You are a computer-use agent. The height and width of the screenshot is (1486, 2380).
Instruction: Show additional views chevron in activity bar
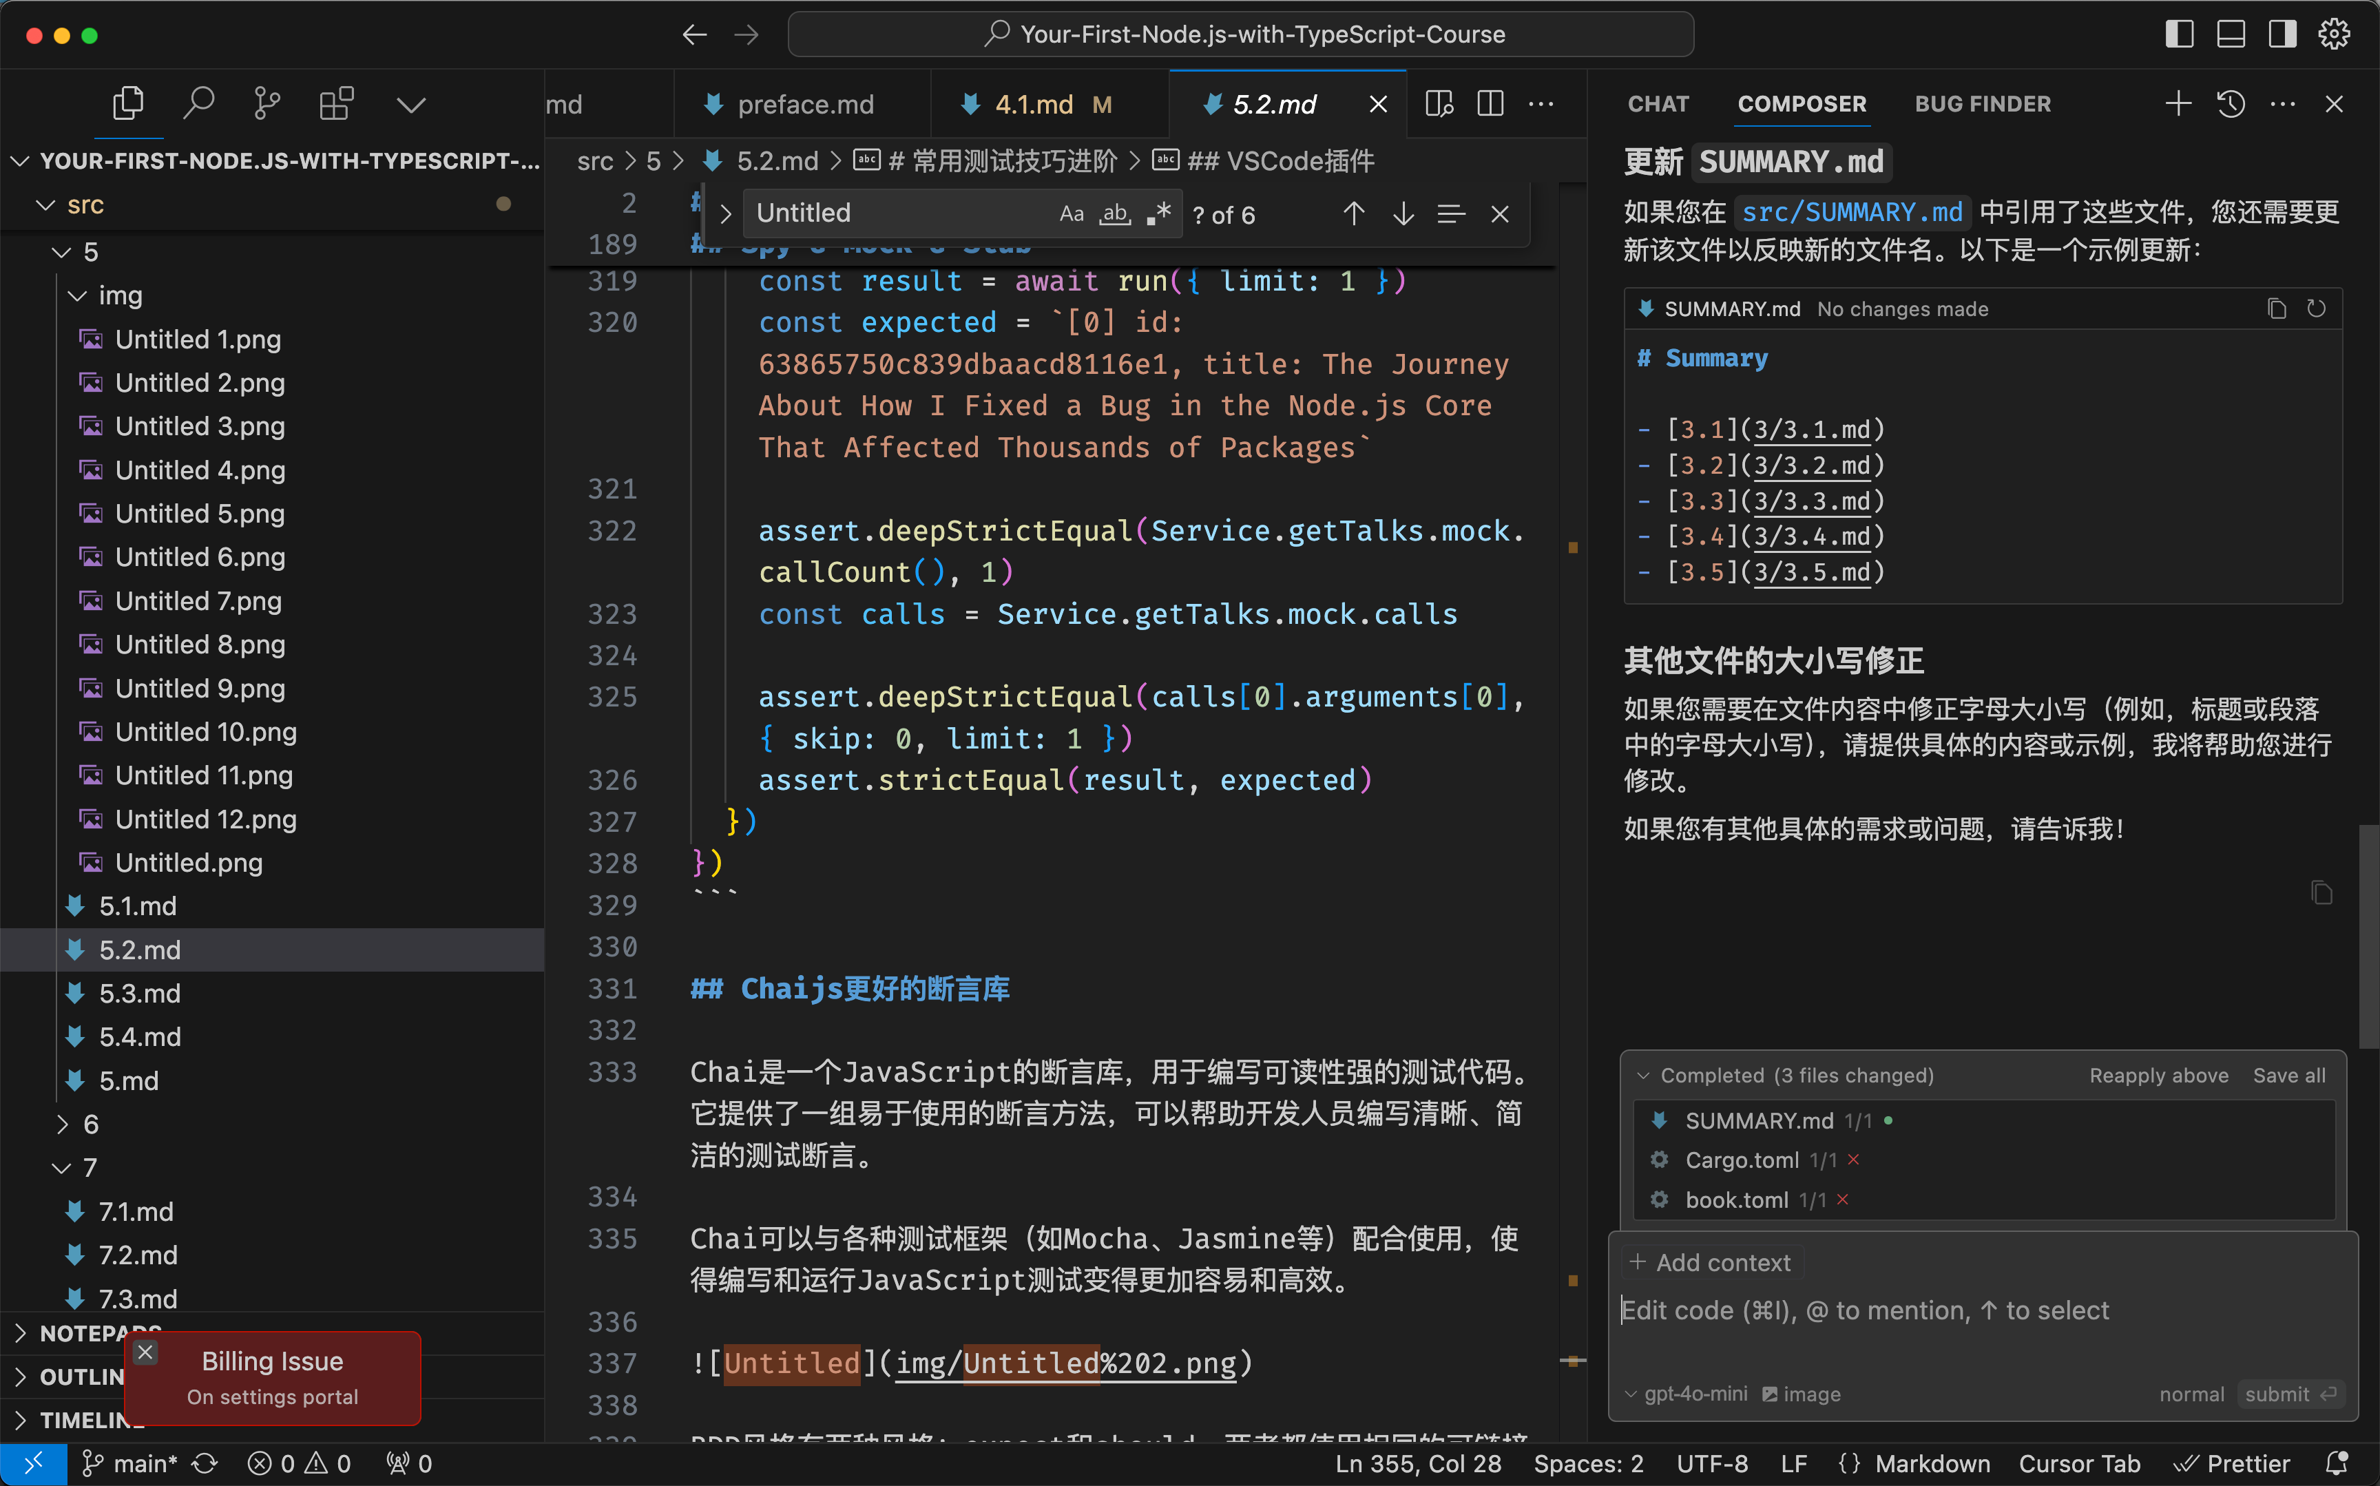point(410,104)
